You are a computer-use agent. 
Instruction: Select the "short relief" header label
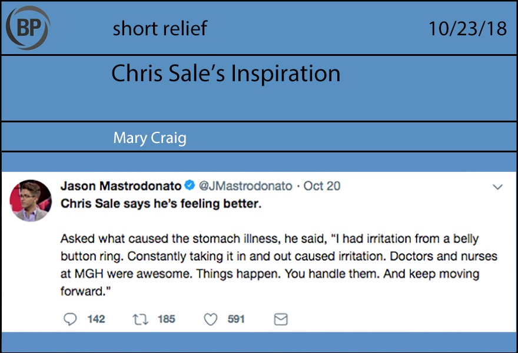[160, 28]
